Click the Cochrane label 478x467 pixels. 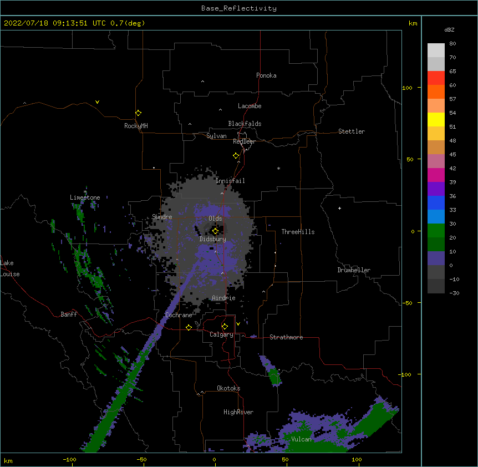coord(179,315)
